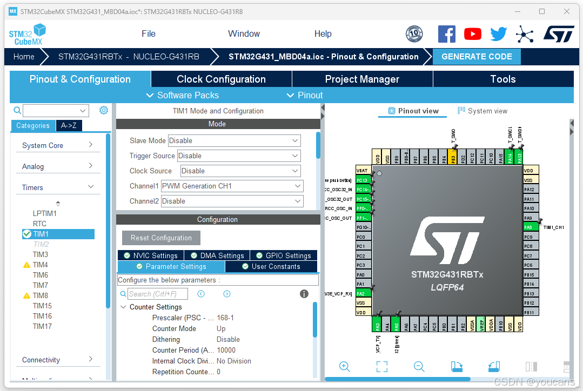Open the category search combo box
This screenshot has height=391, width=583.
coord(56,110)
